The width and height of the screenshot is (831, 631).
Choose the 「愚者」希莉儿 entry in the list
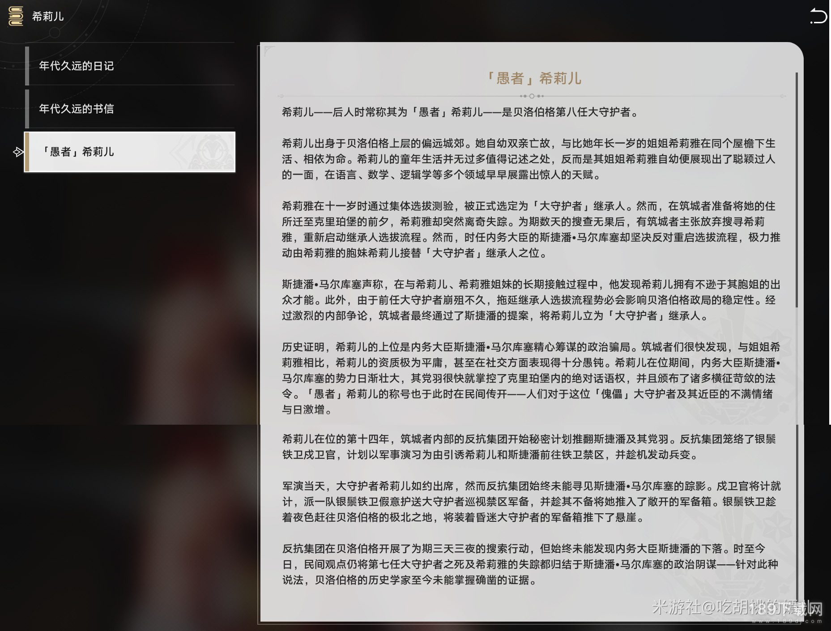pos(130,152)
